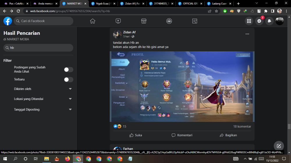Click Komentari on Zidan Af's post

(x=182, y=135)
